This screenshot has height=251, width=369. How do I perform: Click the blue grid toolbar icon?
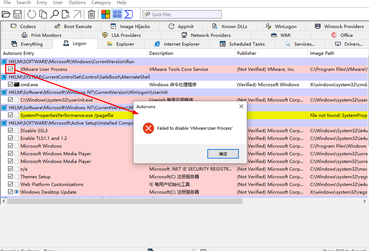(x=117, y=14)
